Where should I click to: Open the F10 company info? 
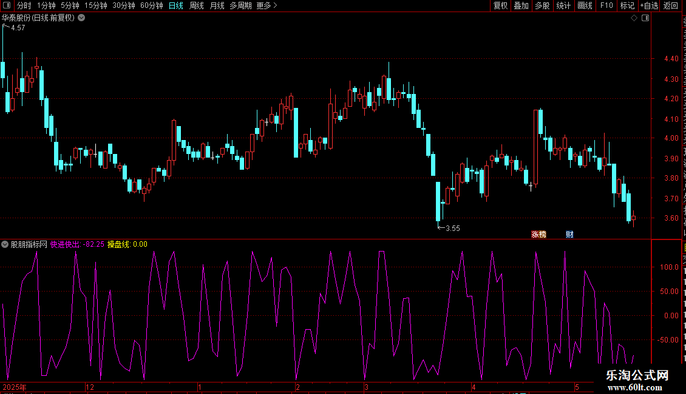pyautogui.click(x=606, y=5)
